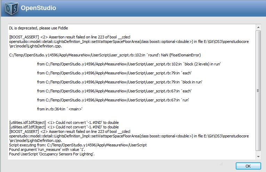
Task: Click the OpenStudio title text
Action: pos(38,8)
